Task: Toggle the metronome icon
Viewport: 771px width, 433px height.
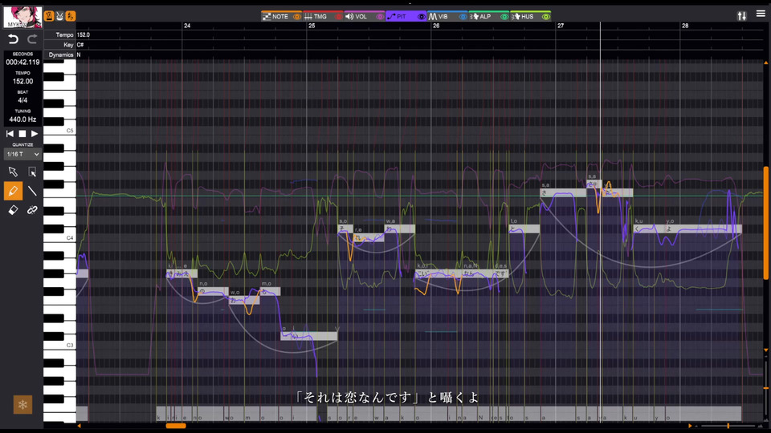Action: click(49, 16)
